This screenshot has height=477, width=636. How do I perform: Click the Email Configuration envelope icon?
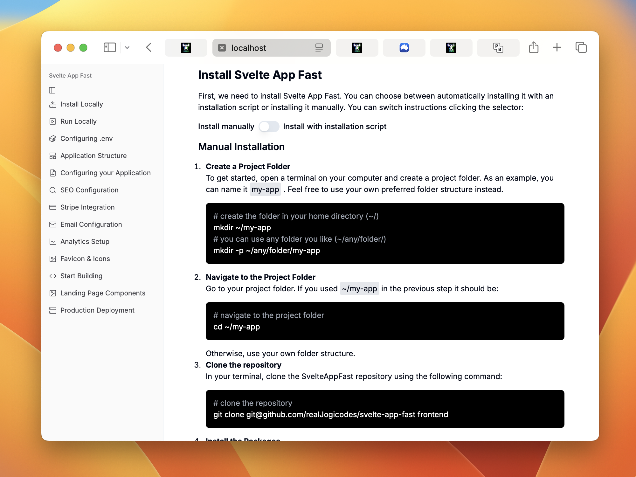tap(53, 225)
